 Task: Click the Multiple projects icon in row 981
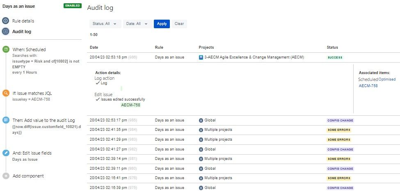tap(201, 159)
